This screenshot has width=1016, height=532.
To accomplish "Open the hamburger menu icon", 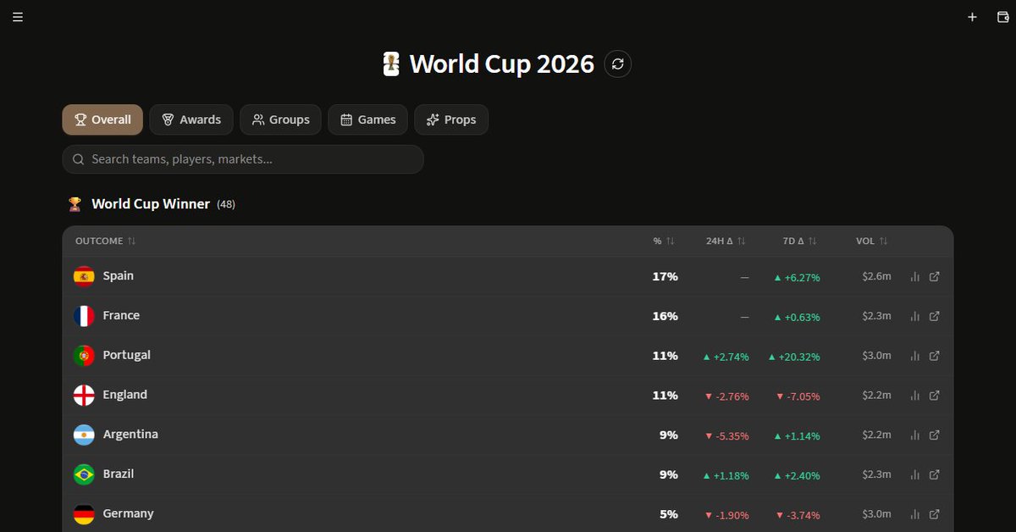I will 18,17.
